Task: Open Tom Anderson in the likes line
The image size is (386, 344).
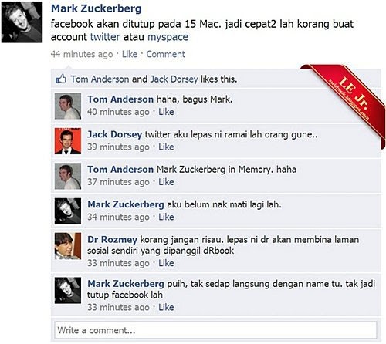Action: [100, 79]
